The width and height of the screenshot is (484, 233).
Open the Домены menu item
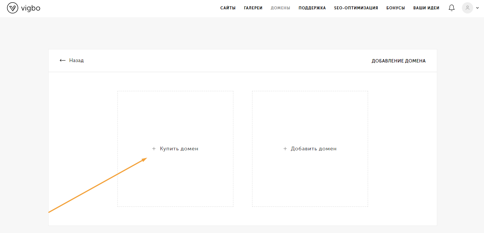pyautogui.click(x=280, y=8)
